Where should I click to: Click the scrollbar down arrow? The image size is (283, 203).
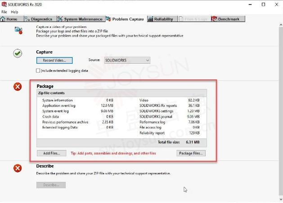[281, 199]
